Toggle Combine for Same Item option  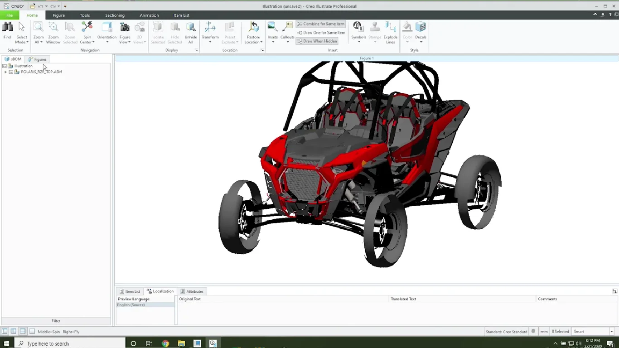[x=320, y=24]
